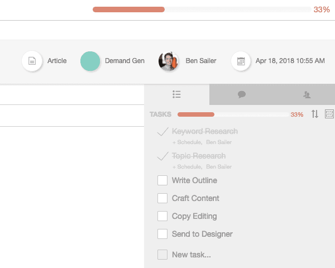335x268 pixels.
Task: Click + Schedule under Topic Research
Action: (x=188, y=167)
